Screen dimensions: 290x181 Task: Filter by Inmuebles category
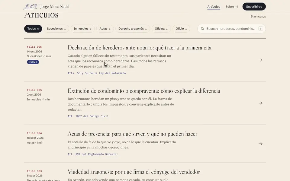(x=82, y=29)
